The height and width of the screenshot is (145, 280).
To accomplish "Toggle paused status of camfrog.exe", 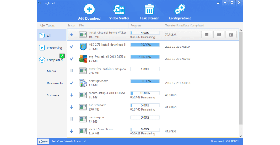I will (x=72, y=119).
